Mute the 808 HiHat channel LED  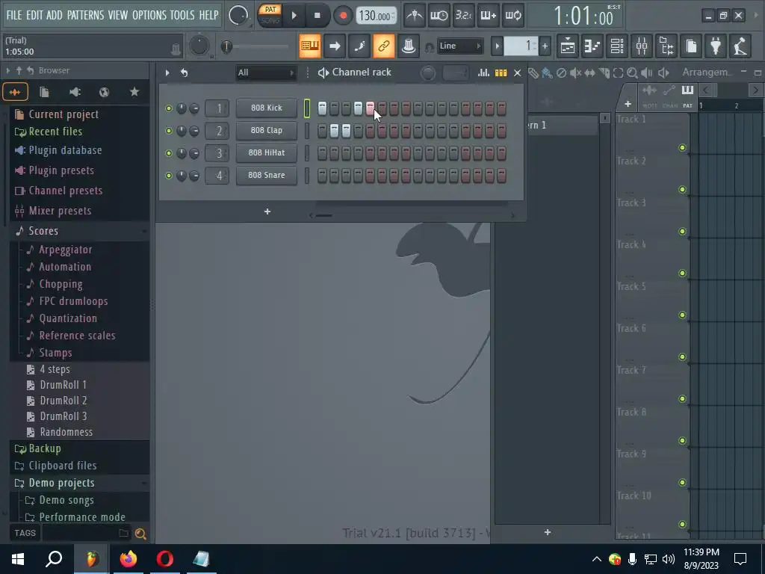(x=169, y=153)
